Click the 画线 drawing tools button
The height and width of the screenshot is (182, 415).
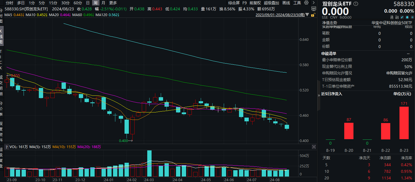coord(286,3)
